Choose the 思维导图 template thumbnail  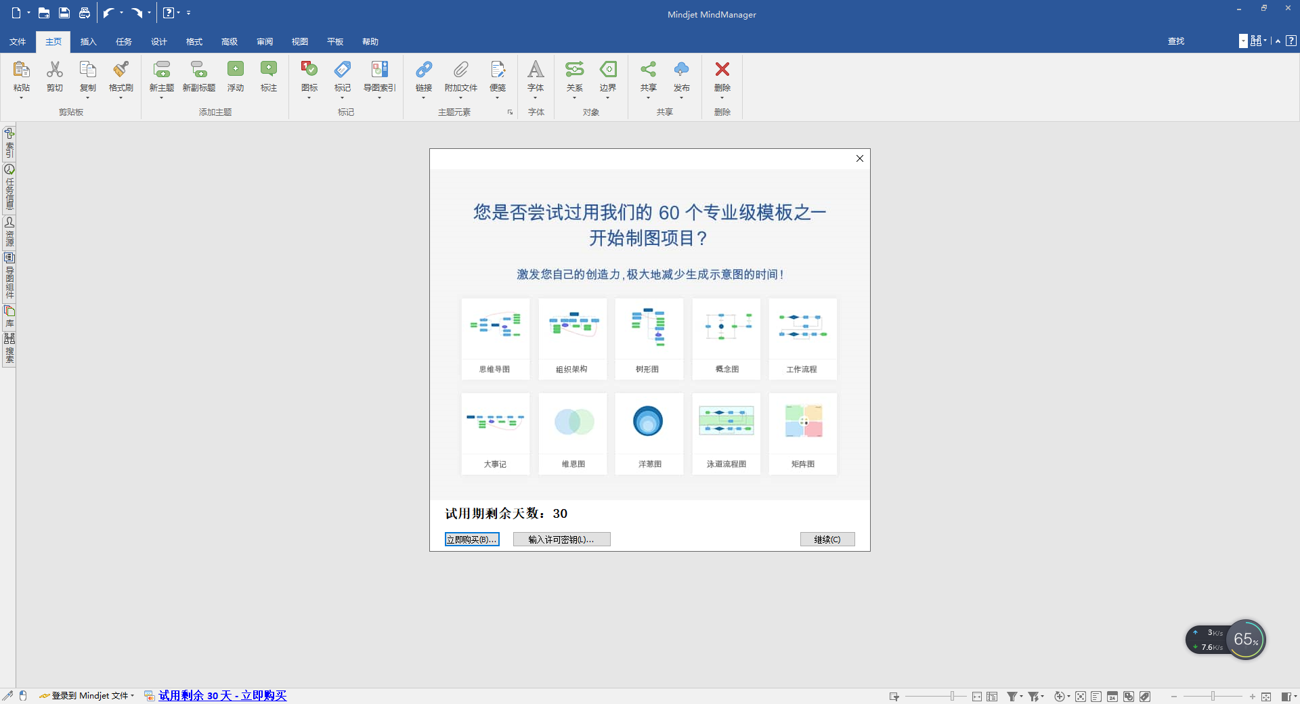496,339
